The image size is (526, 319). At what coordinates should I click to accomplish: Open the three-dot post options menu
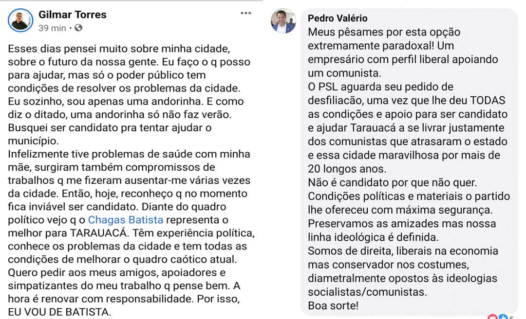(x=245, y=13)
